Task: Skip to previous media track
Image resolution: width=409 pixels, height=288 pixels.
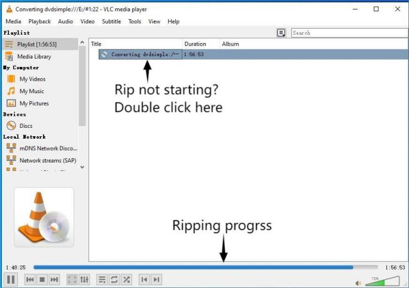Action: pos(29,279)
